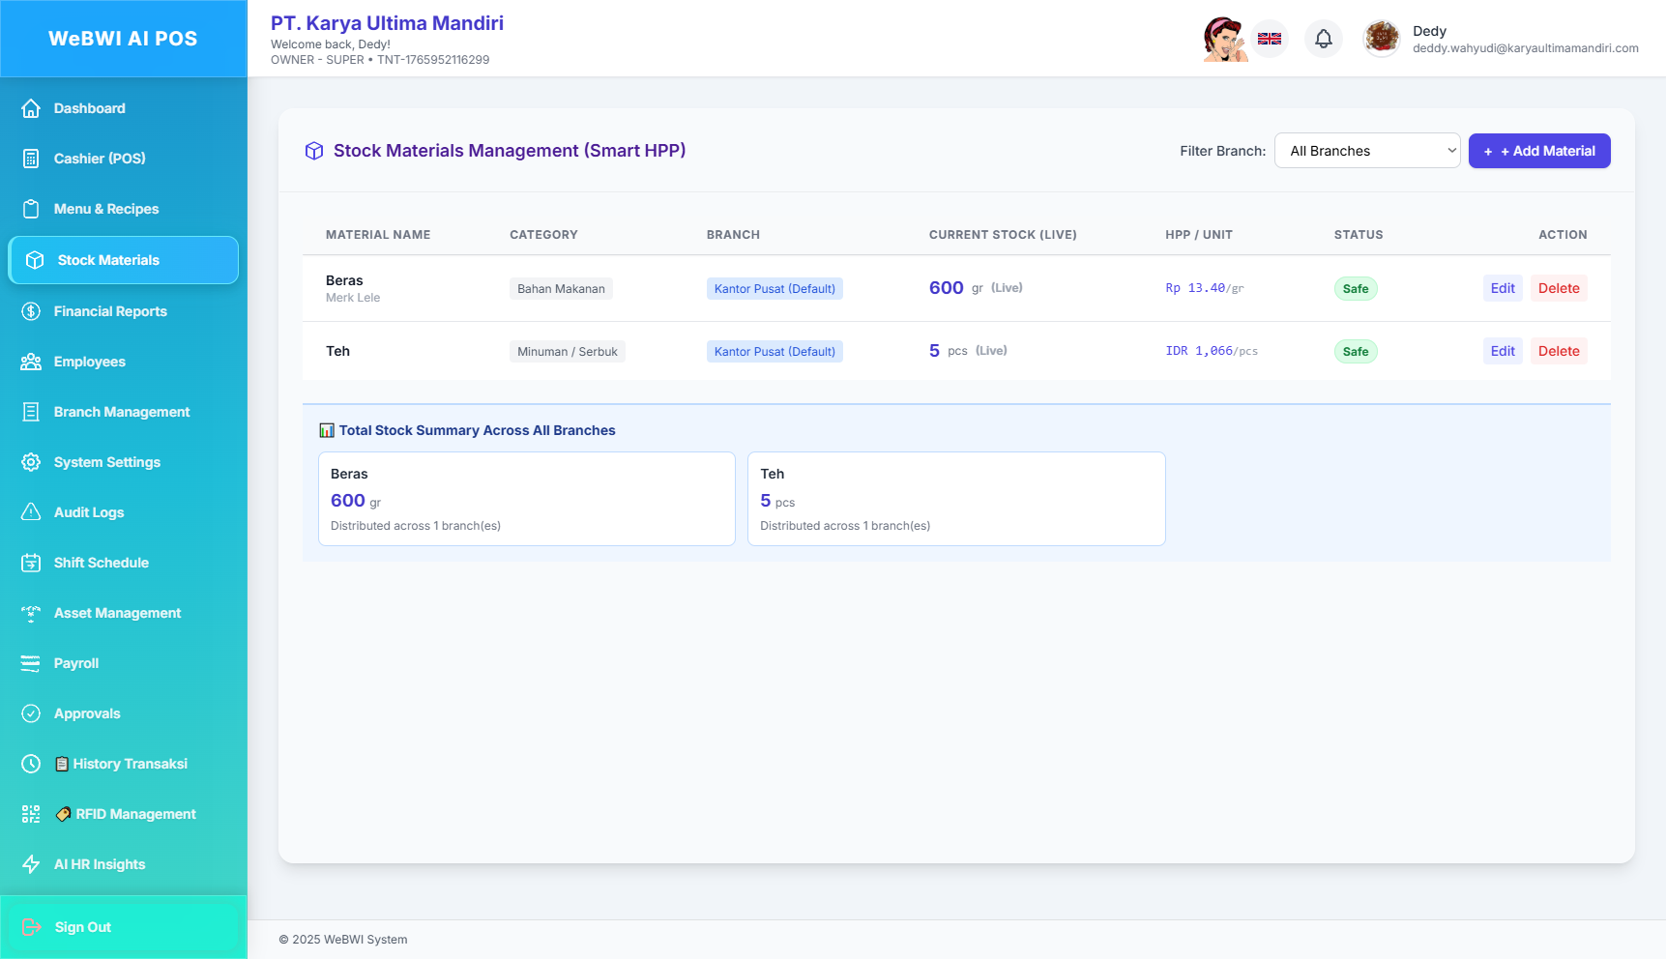Sign out of the application
This screenshot has height=959, width=1666.
pos(83,927)
